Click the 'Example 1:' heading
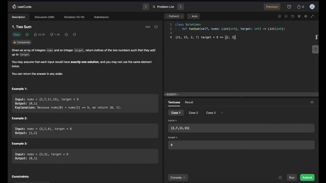 pos(19,88)
